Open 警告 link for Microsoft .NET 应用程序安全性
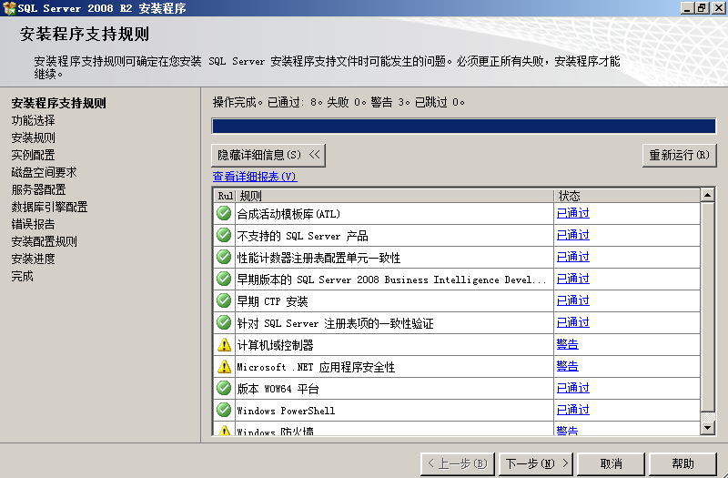This screenshot has height=478, width=728. pos(567,366)
